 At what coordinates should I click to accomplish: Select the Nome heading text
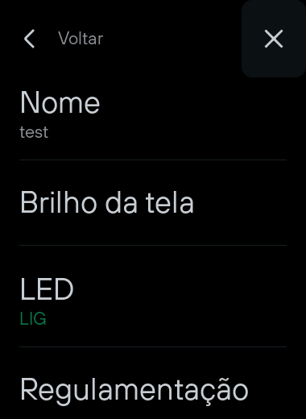click(60, 102)
